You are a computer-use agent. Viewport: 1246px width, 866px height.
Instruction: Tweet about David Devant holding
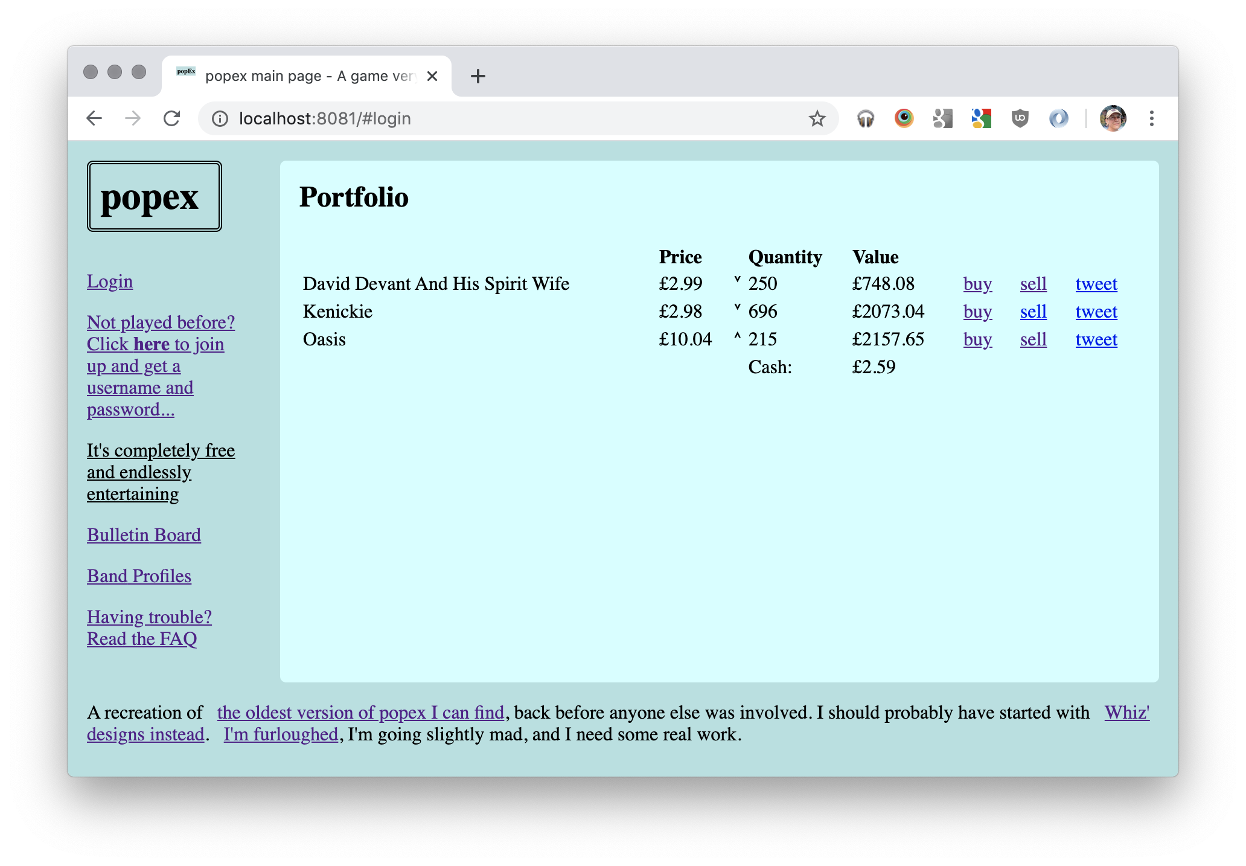tap(1096, 284)
